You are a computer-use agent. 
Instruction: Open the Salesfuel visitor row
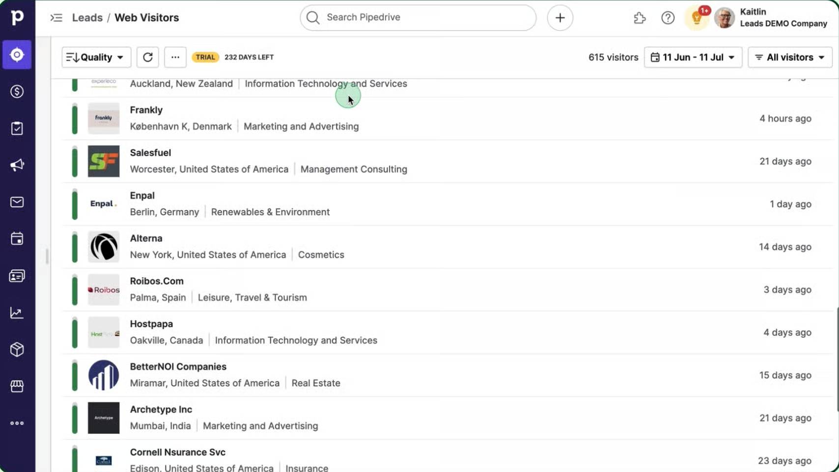coord(447,161)
